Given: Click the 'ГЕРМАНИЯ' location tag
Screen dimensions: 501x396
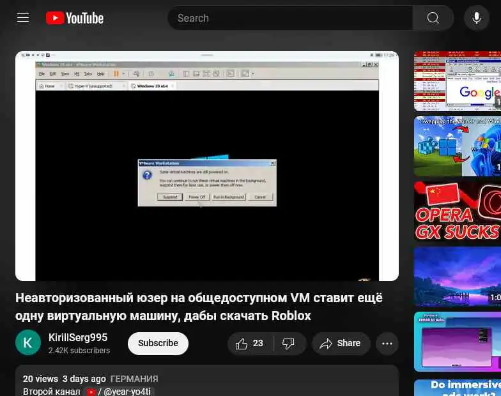Looking at the screenshot, I should pos(134,379).
